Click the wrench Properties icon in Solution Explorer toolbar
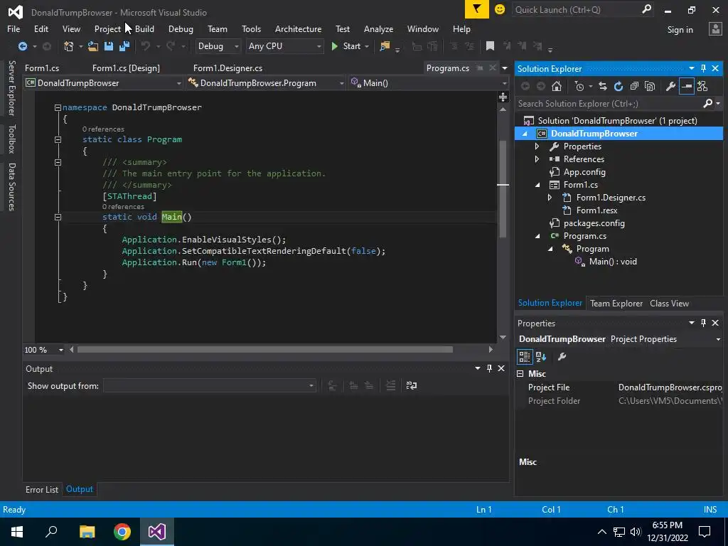The width and height of the screenshot is (728, 546). pos(670,86)
